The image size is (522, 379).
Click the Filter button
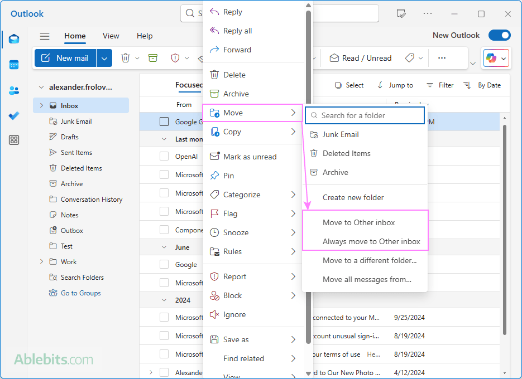440,85
